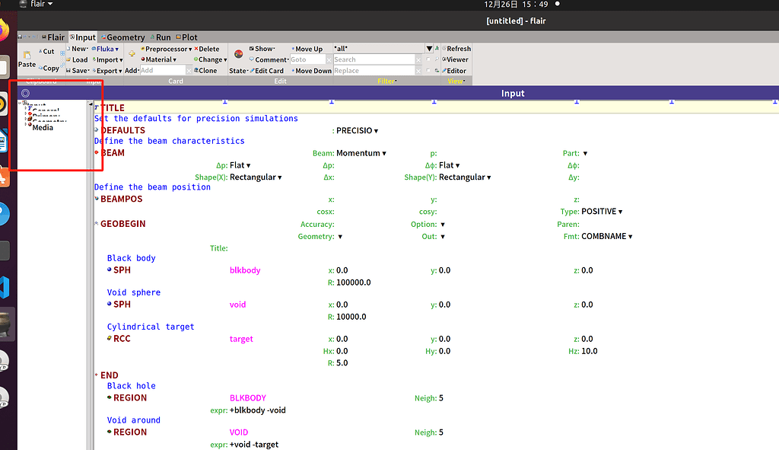Click the blkbody SPH body name
The image size is (779, 450).
245,270
